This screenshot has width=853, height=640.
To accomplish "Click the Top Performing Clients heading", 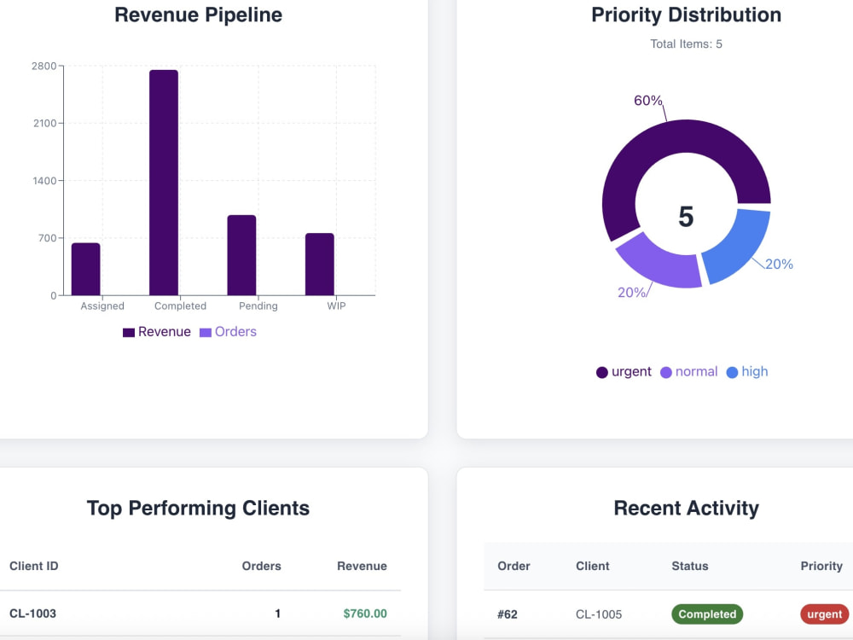I will (198, 509).
